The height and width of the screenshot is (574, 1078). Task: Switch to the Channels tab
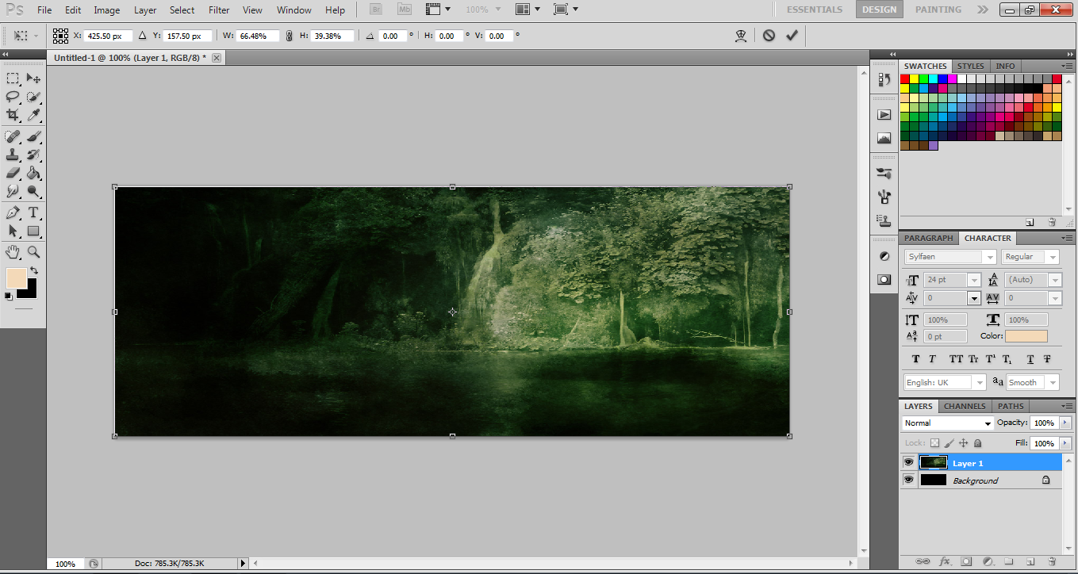coord(965,406)
